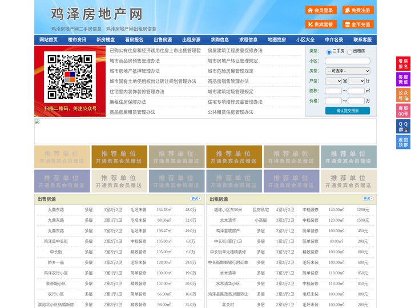
Task: Click the maximum 价格 input field
Action: (x=356, y=101)
